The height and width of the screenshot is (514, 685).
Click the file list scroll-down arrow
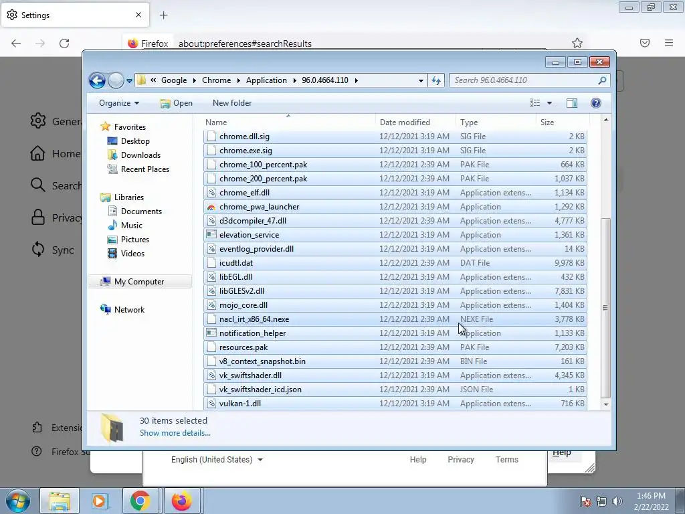(605, 404)
